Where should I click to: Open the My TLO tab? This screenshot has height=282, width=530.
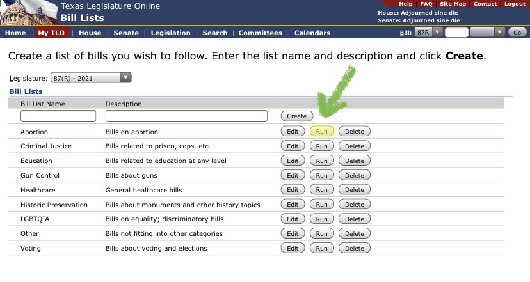[51, 33]
